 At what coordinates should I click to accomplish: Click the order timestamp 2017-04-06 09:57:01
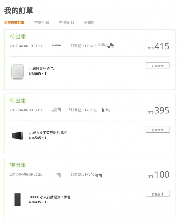pyautogui.click(x=26, y=110)
